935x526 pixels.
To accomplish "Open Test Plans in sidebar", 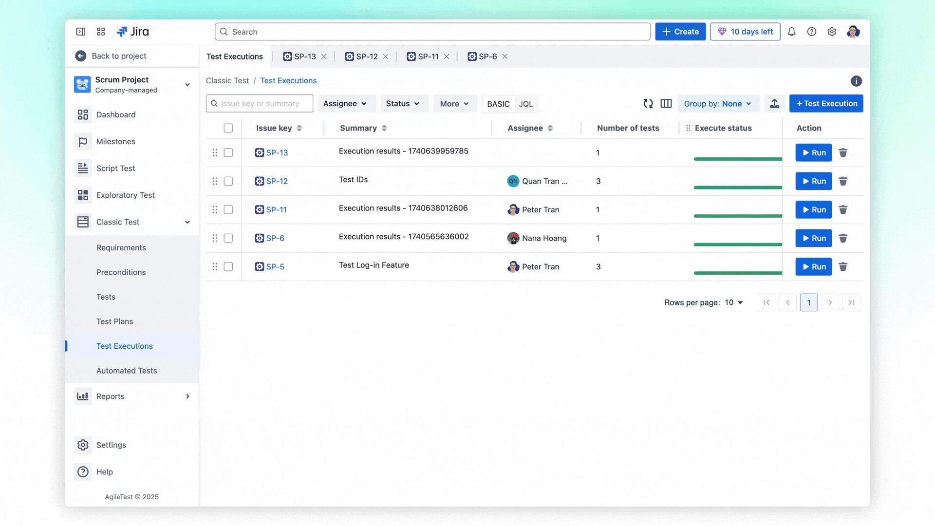I will [114, 321].
